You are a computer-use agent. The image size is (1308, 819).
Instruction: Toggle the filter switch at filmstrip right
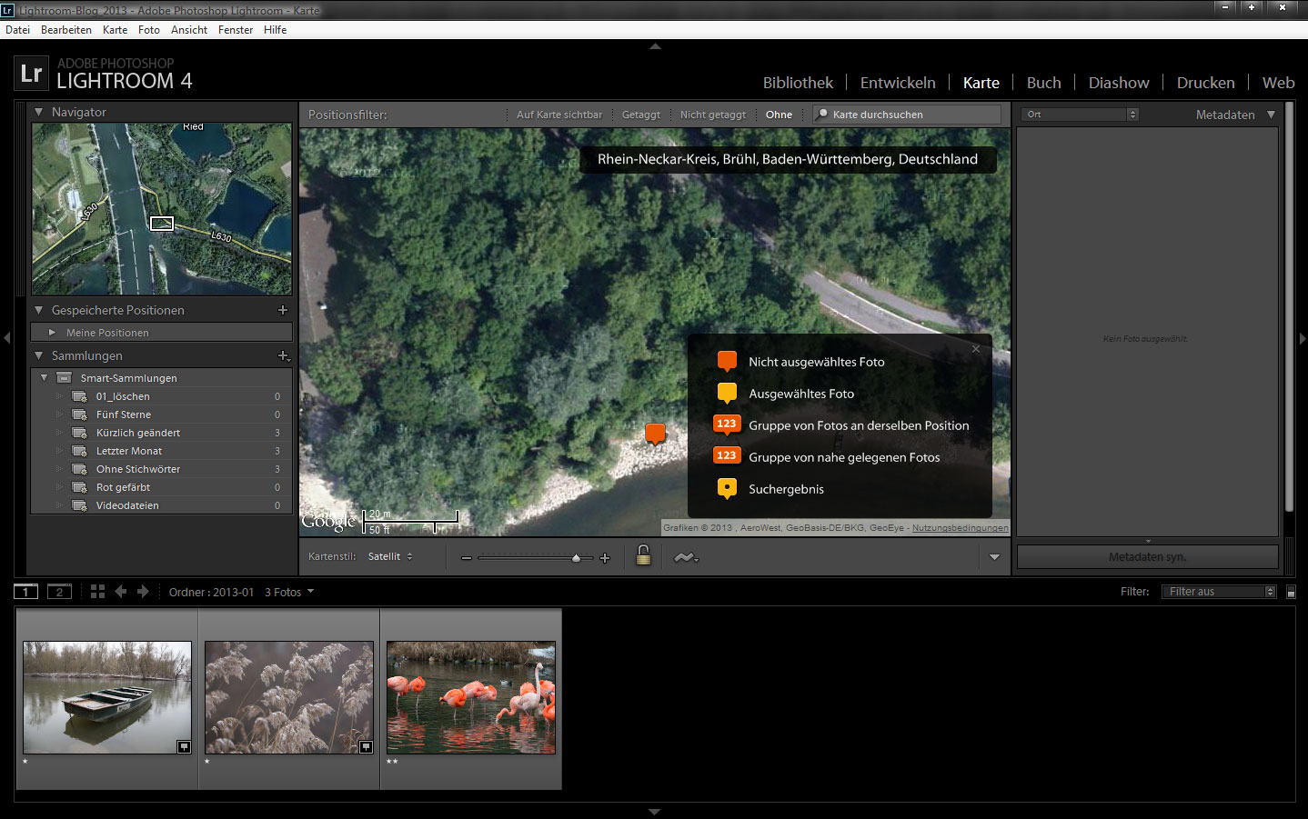coord(1291,592)
